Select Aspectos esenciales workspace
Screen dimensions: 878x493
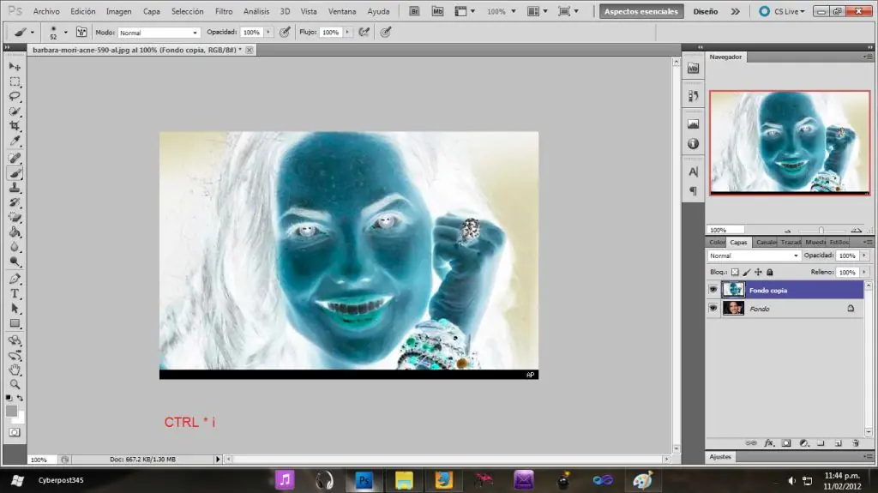tap(641, 11)
